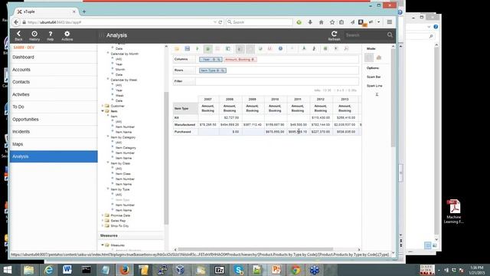
Task: Select Item Category level in tree
Action: click(126, 148)
